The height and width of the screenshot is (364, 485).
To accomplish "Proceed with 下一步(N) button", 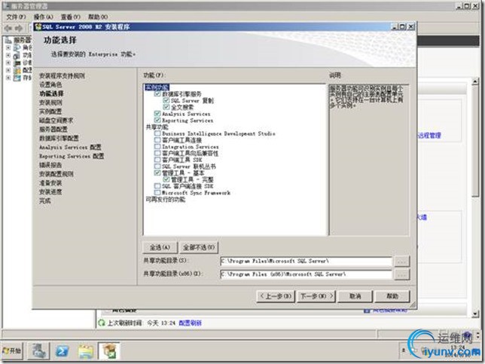I will pos(316,296).
